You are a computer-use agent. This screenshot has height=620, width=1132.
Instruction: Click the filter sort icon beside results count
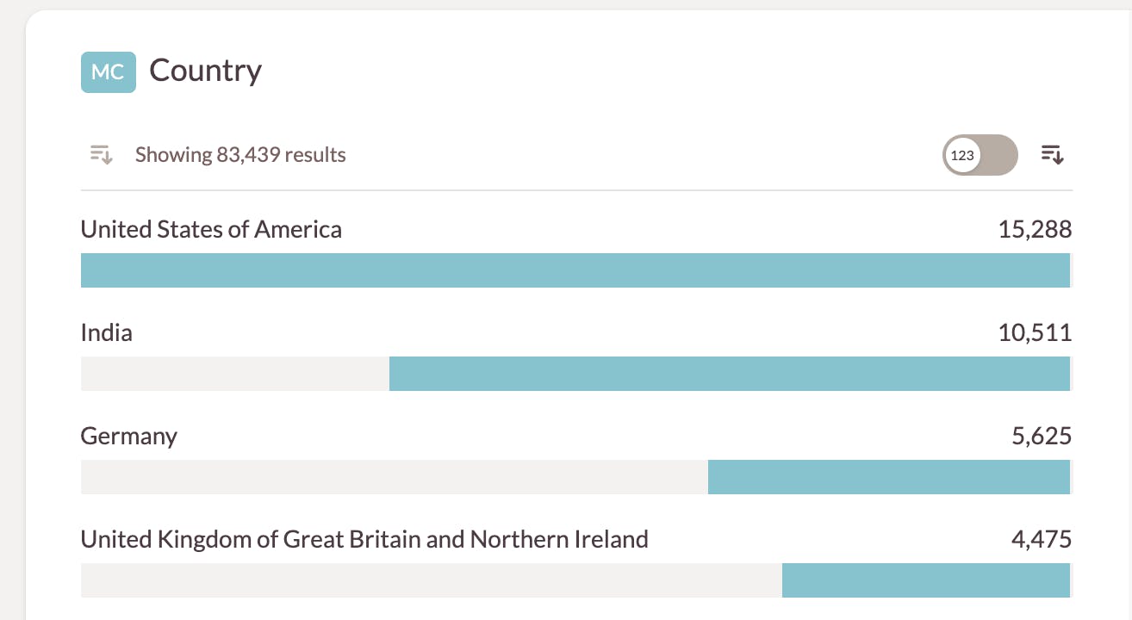102,155
